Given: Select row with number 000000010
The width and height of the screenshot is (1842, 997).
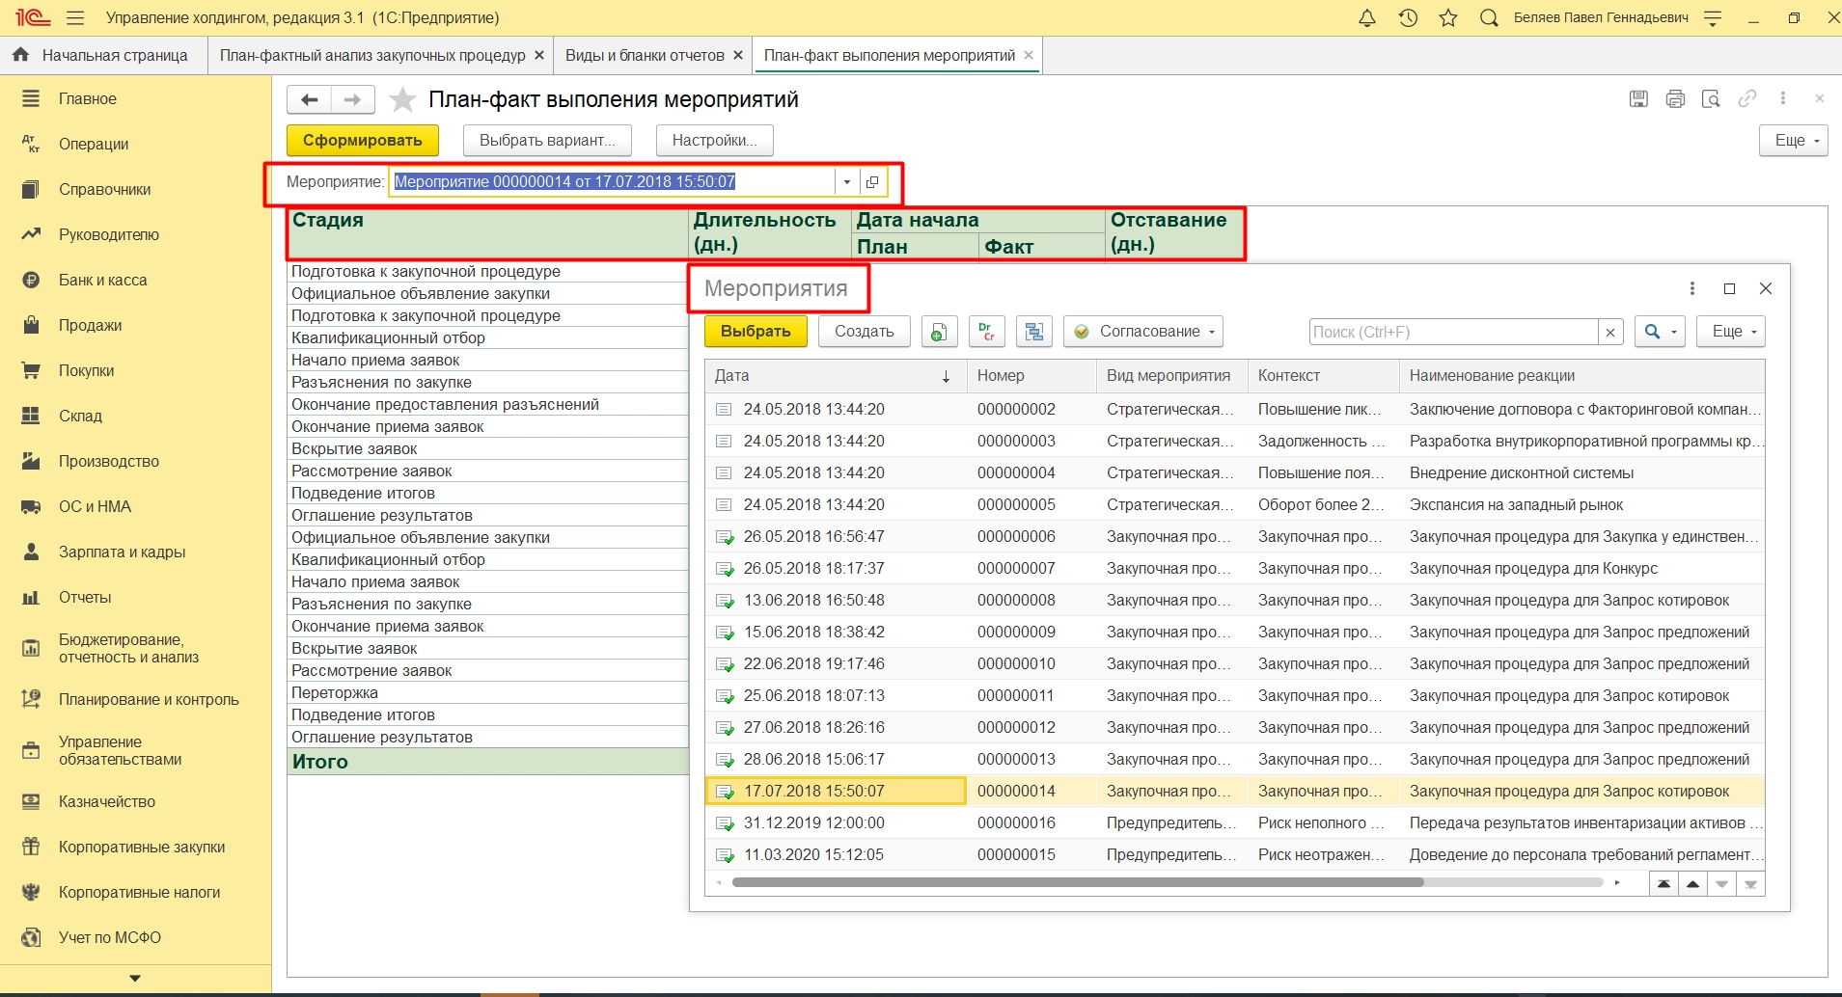Looking at the screenshot, I should click(x=1016, y=664).
